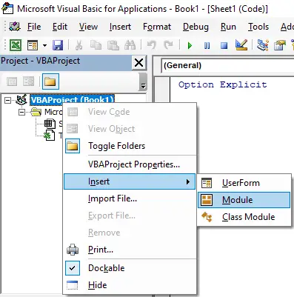Viewport: 294px width, 297px height.
Task: Select the ThisWorkbook icon item in tree
Action: click(49, 136)
